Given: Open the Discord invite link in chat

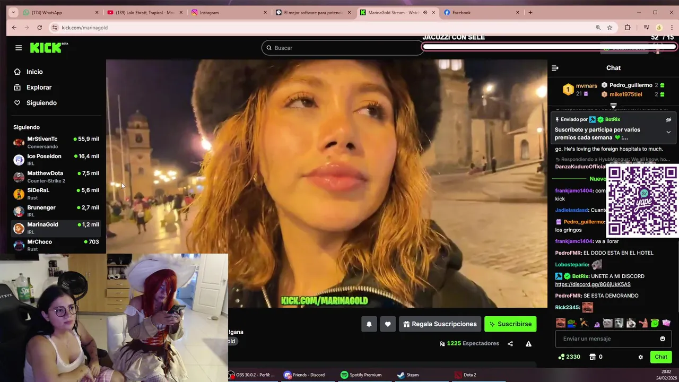Looking at the screenshot, I should point(593,284).
